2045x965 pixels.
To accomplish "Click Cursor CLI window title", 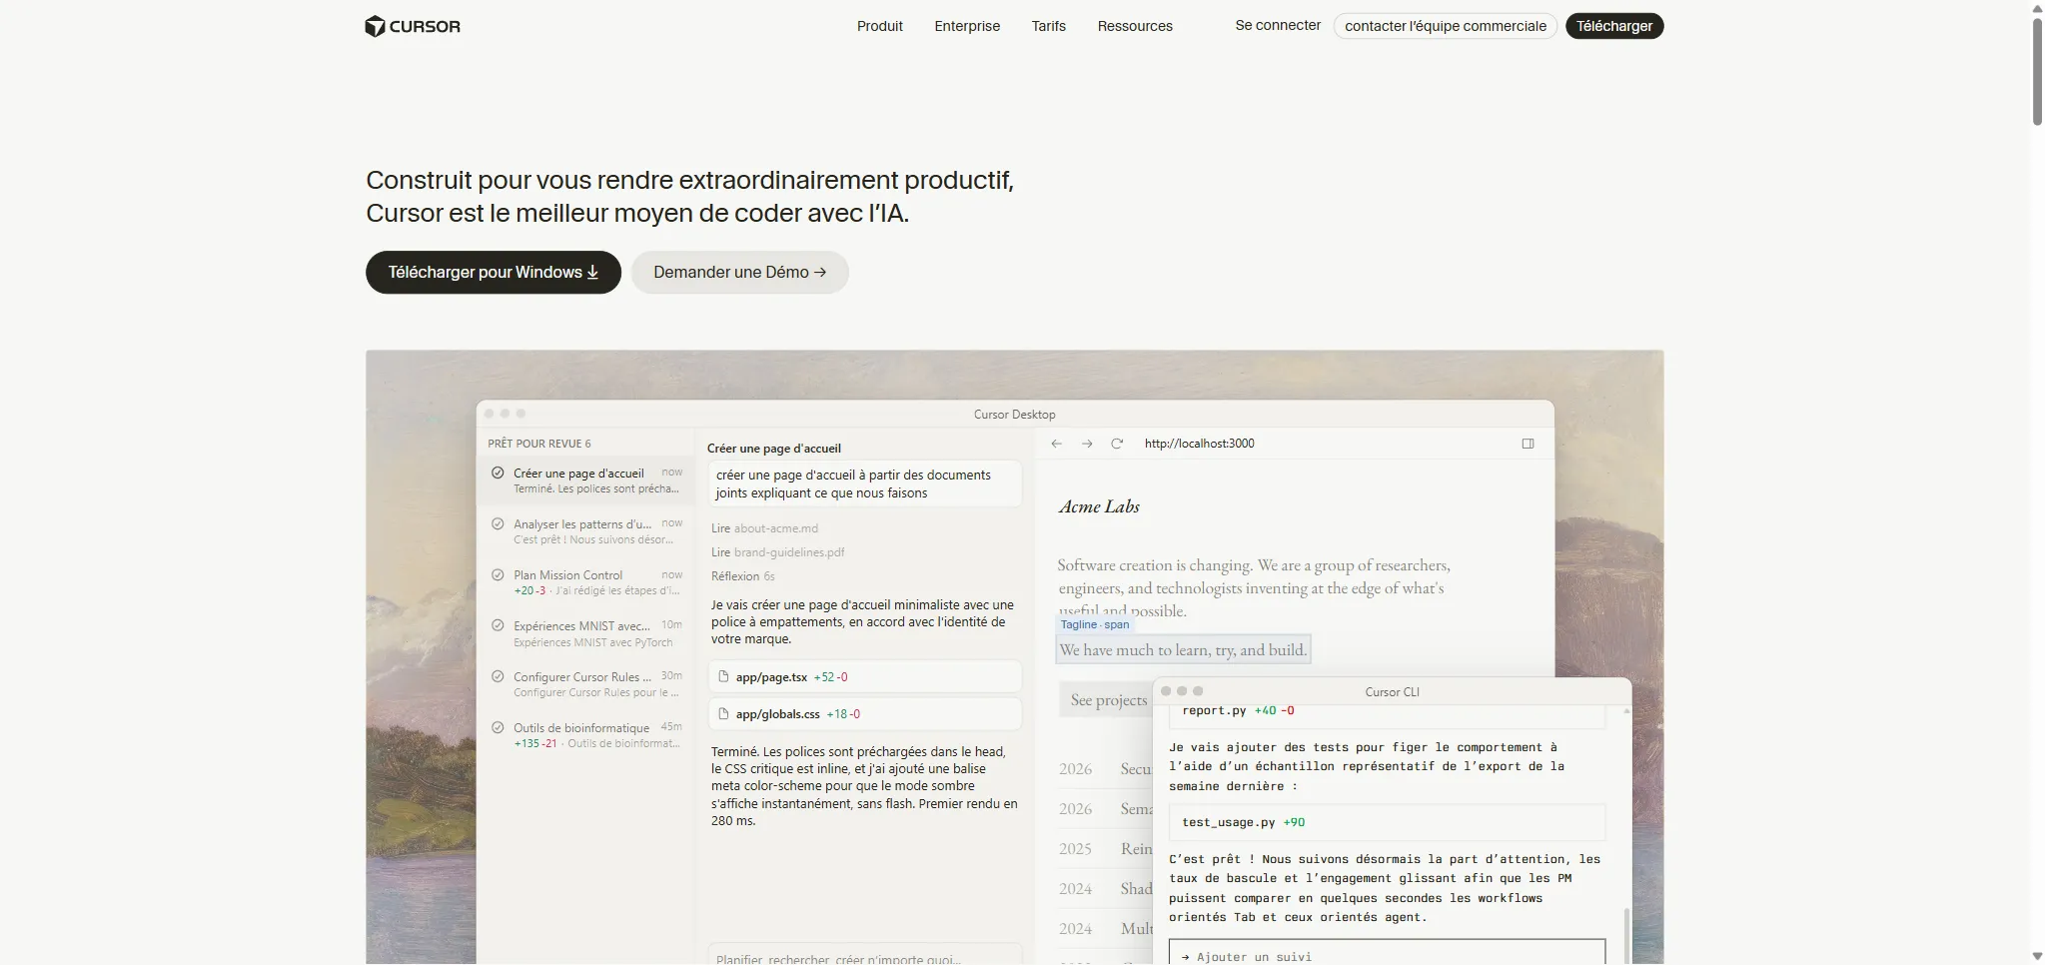I will coord(1392,691).
